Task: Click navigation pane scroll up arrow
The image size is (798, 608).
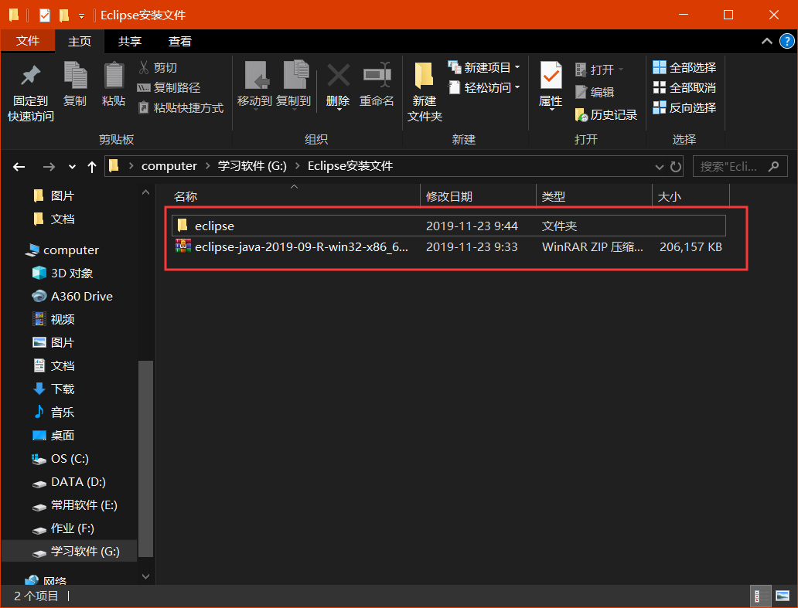Action: pyautogui.click(x=145, y=192)
